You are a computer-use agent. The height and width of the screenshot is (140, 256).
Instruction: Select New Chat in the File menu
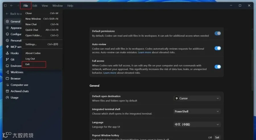pyautogui.click(x=42, y=24)
